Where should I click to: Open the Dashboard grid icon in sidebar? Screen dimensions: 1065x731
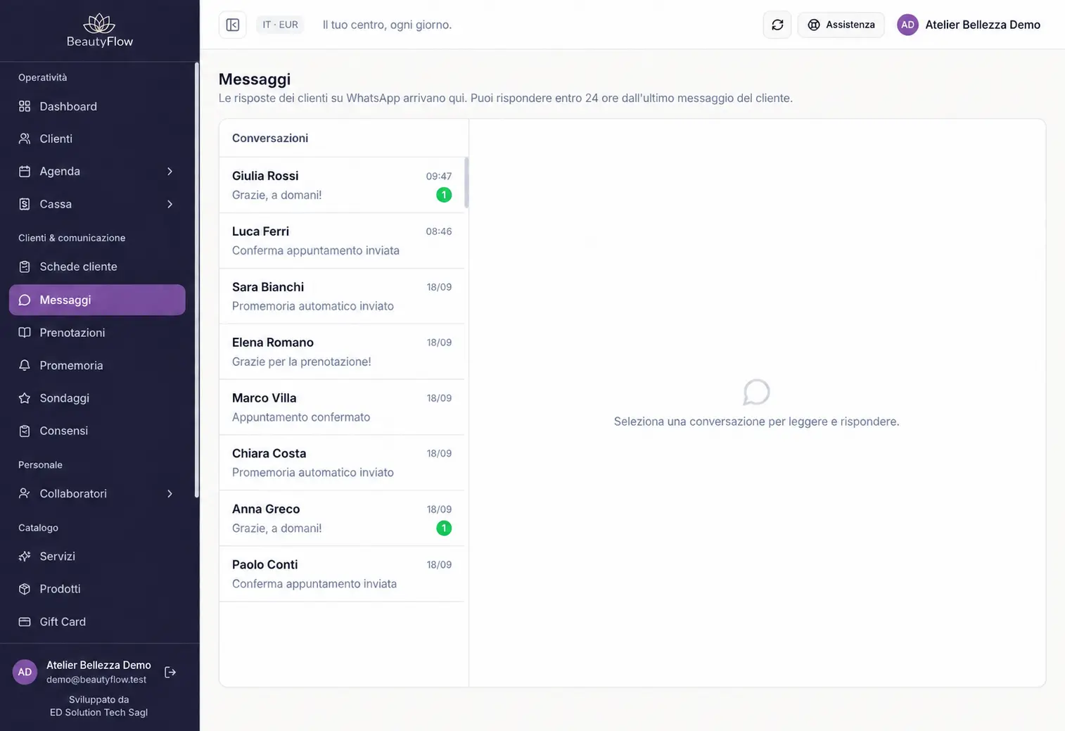(25, 106)
